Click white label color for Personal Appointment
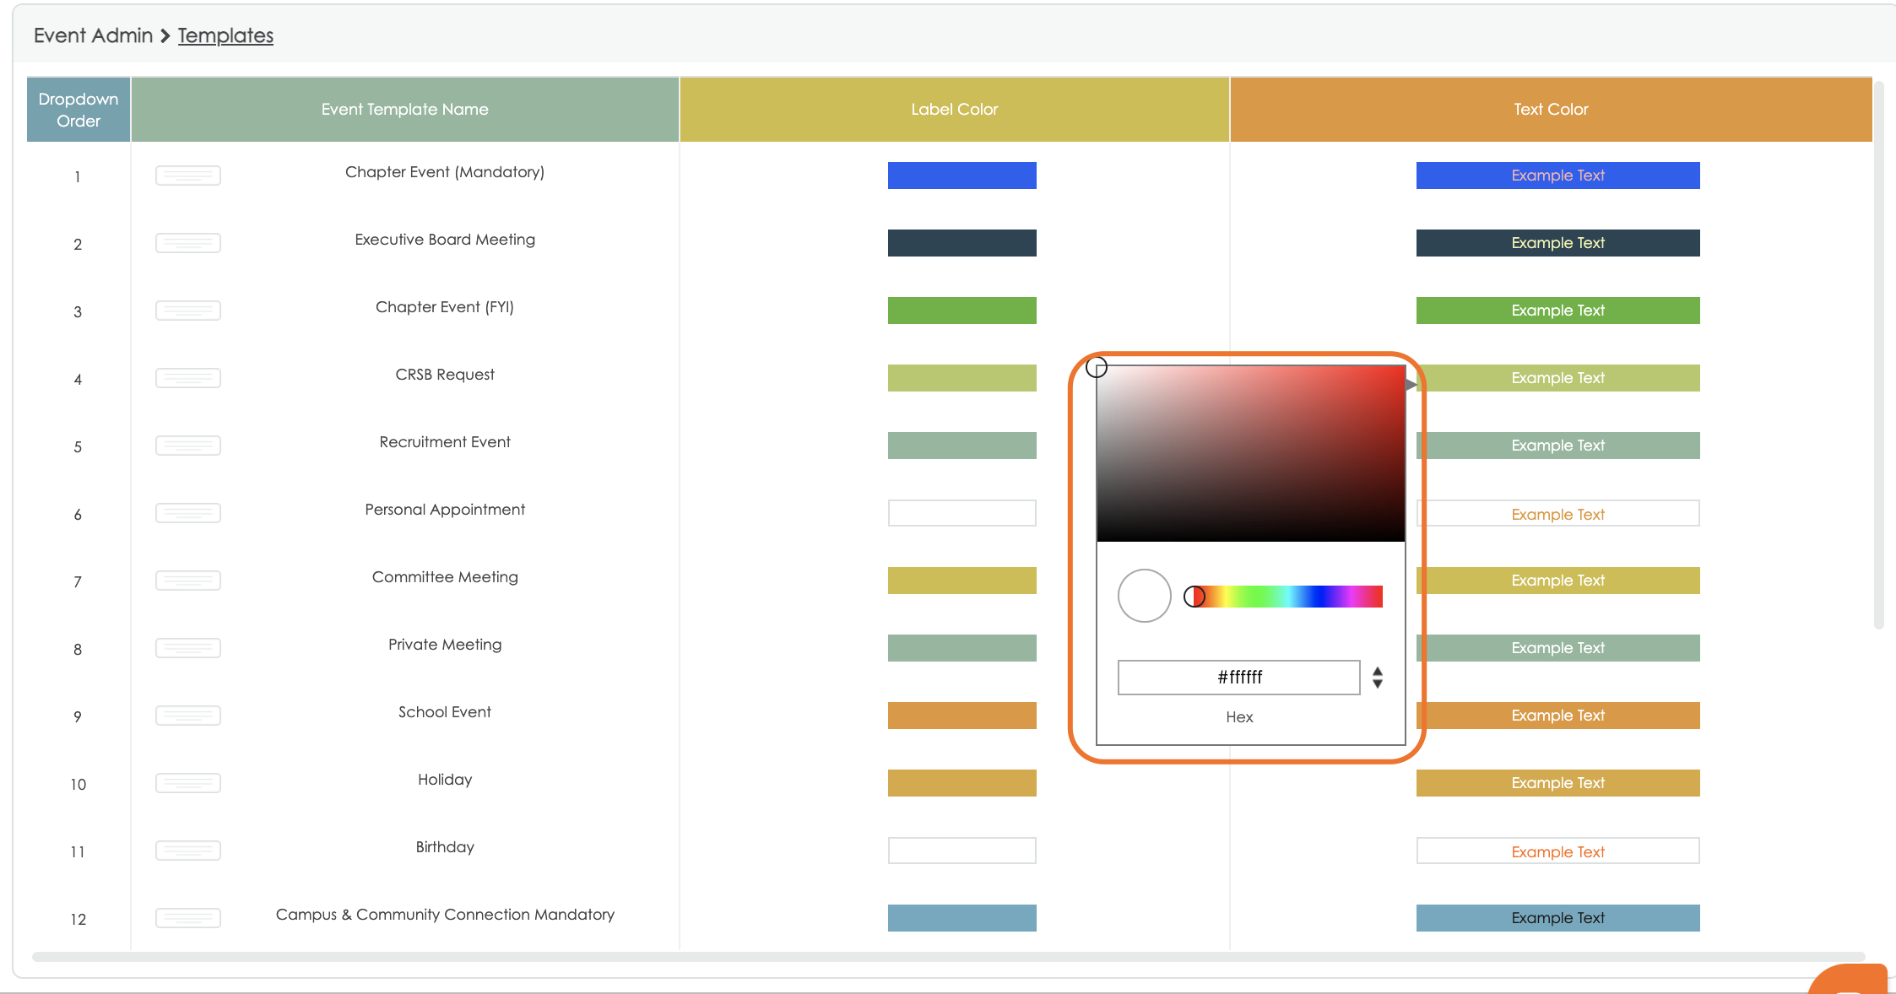Viewport: 1896px width, 994px height. pos(962,513)
